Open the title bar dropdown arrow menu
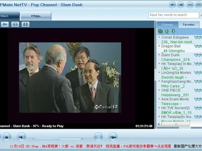This screenshot has height=151, width=202. 172,5
